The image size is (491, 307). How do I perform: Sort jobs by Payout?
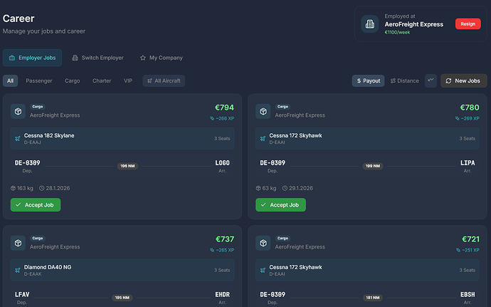pyautogui.click(x=369, y=80)
